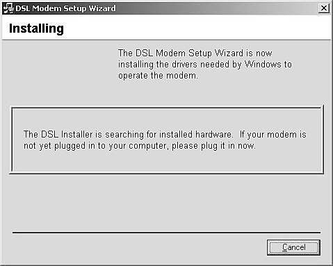The height and width of the screenshot is (266, 333).
Task: Cancel the driver installation
Action: tap(293, 247)
